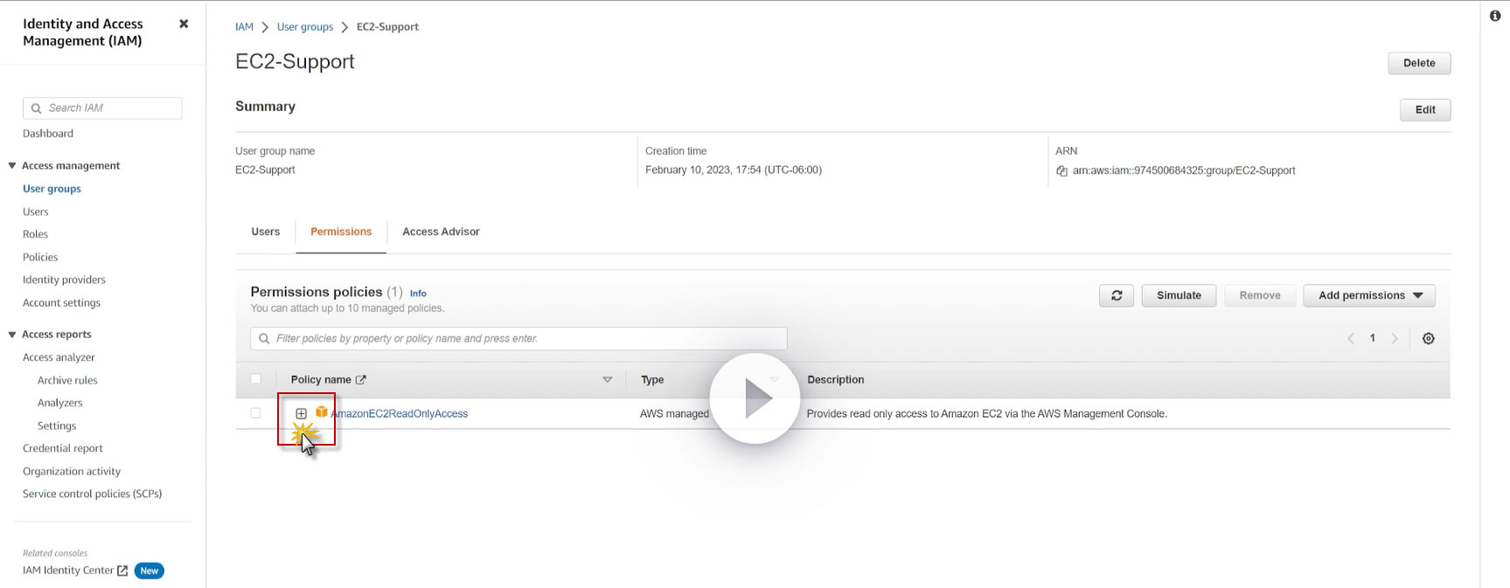Screen dimensions: 1510x588
Task: Click the Simulate button
Action: [1179, 295]
